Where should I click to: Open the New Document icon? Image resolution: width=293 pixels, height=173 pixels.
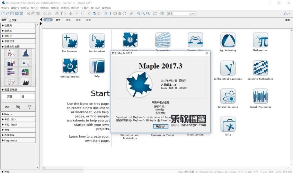[x=70, y=41]
